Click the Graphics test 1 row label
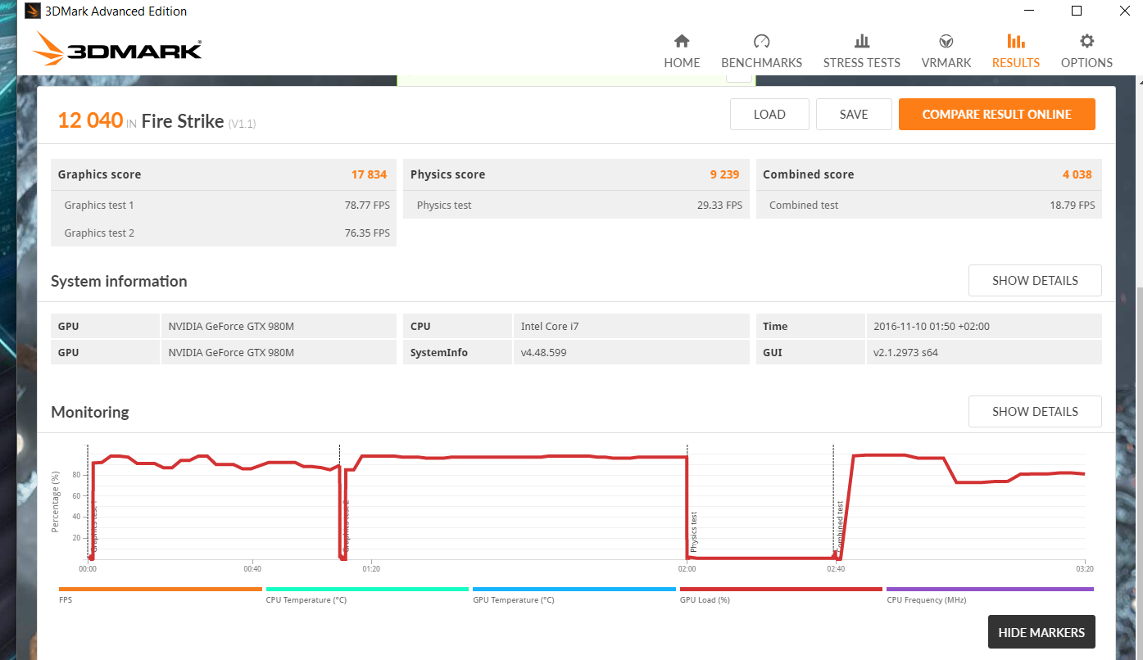Viewport: 1143px width, 660px height. coord(99,206)
